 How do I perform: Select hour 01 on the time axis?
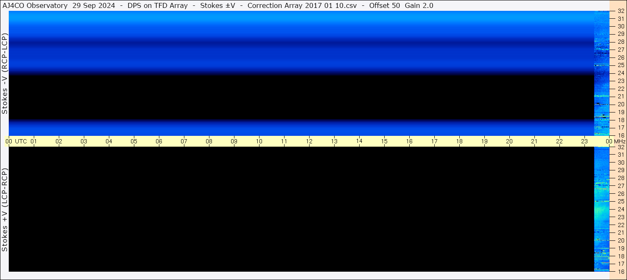pyautogui.click(x=34, y=141)
